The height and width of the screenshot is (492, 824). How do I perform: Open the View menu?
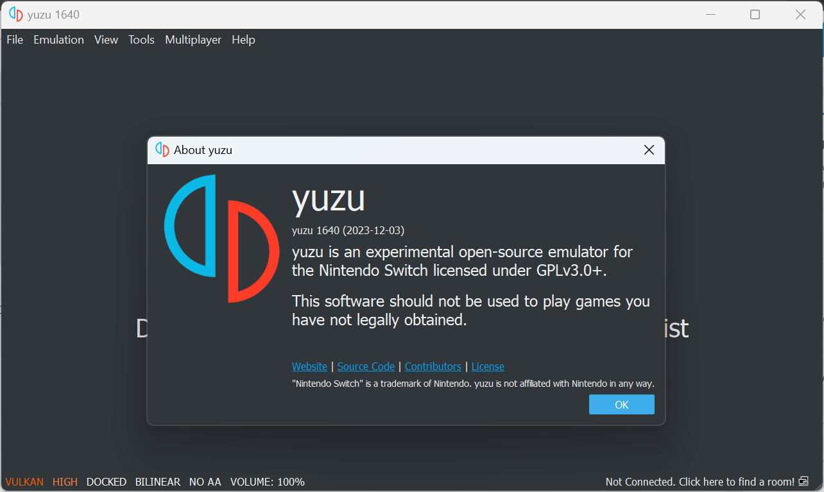pos(106,40)
